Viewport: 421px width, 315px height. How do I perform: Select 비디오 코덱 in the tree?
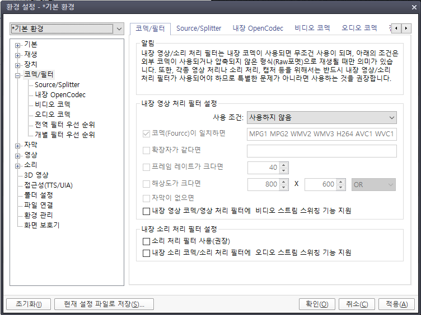(x=53, y=104)
